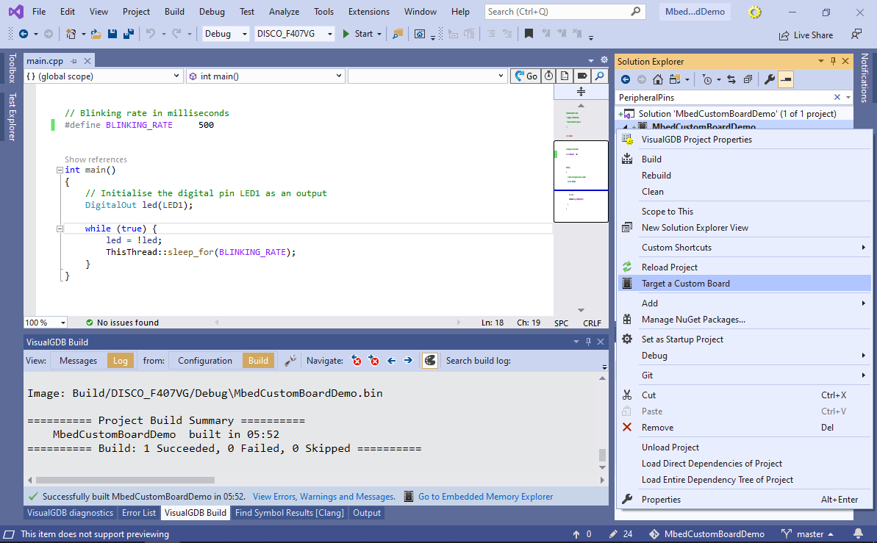Select Target a Custom Board

click(x=745, y=284)
